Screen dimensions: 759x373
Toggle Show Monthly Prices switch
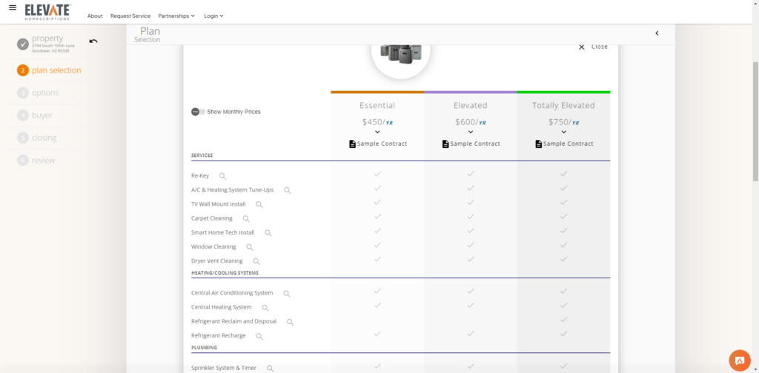[x=198, y=112]
